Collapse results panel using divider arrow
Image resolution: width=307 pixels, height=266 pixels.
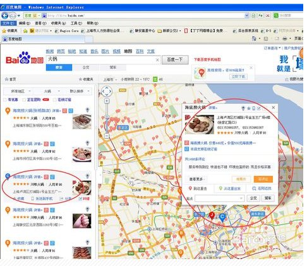pos(100,175)
